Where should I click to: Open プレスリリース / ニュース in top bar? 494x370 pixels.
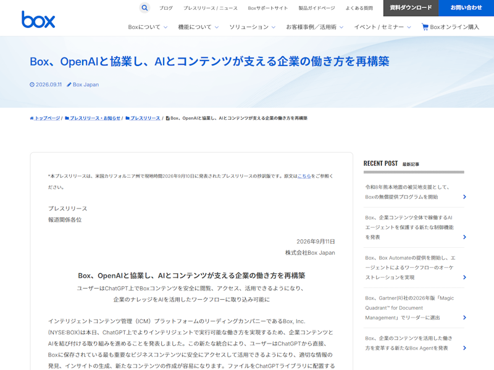pyautogui.click(x=211, y=8)
